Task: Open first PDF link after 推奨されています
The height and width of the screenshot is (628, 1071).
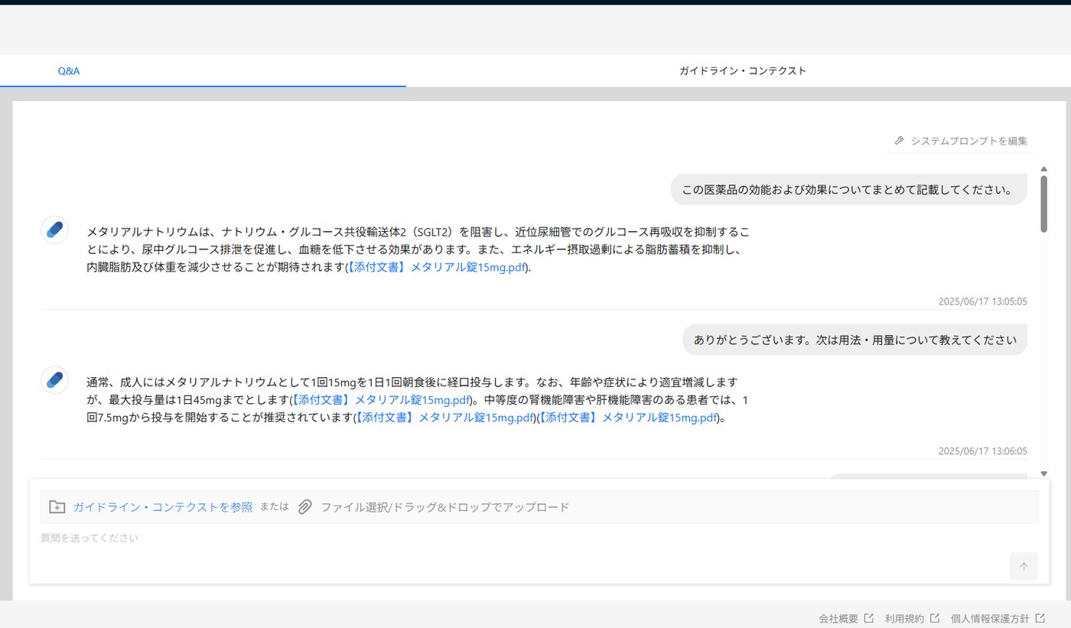Action: coord(444,418)
